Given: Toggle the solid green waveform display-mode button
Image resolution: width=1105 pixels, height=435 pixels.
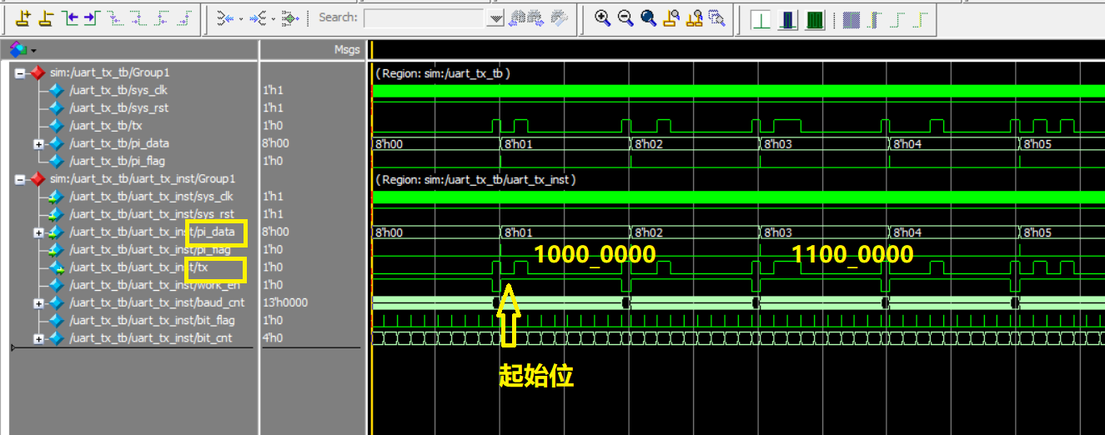Looking at the screenshot, I should pyautogui.click(x=815, y=18).
